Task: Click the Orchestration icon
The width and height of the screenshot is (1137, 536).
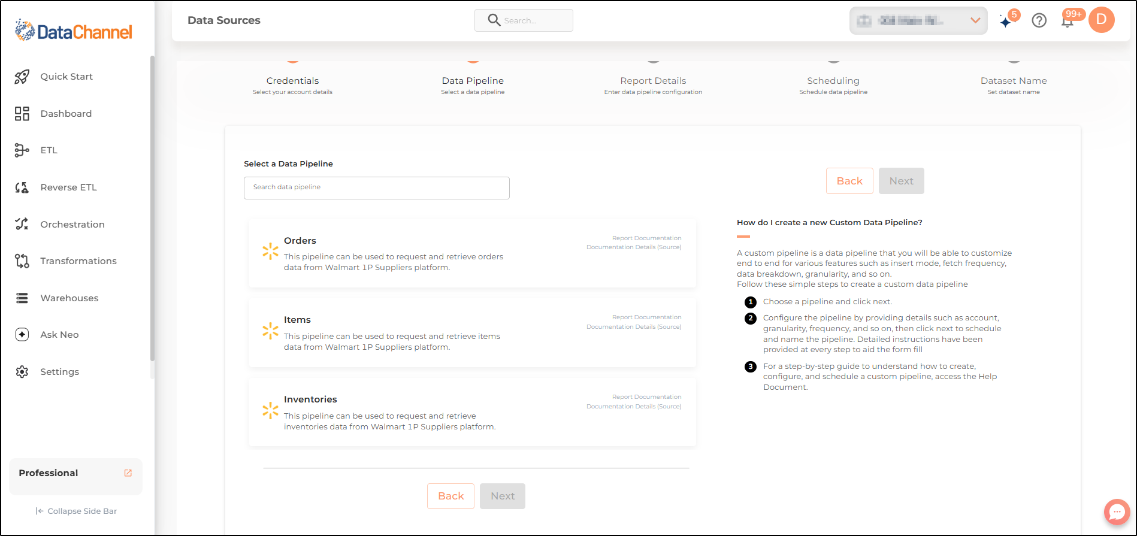Action: click(x=22, y=224)
